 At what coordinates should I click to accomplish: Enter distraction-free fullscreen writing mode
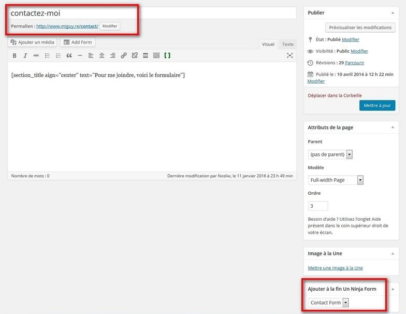(289, 55)
